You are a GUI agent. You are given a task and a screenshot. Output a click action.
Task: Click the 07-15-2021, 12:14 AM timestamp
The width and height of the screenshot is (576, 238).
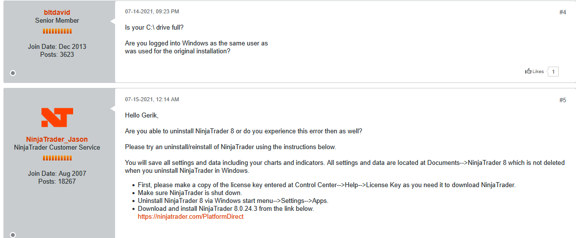tap(152, 99)
